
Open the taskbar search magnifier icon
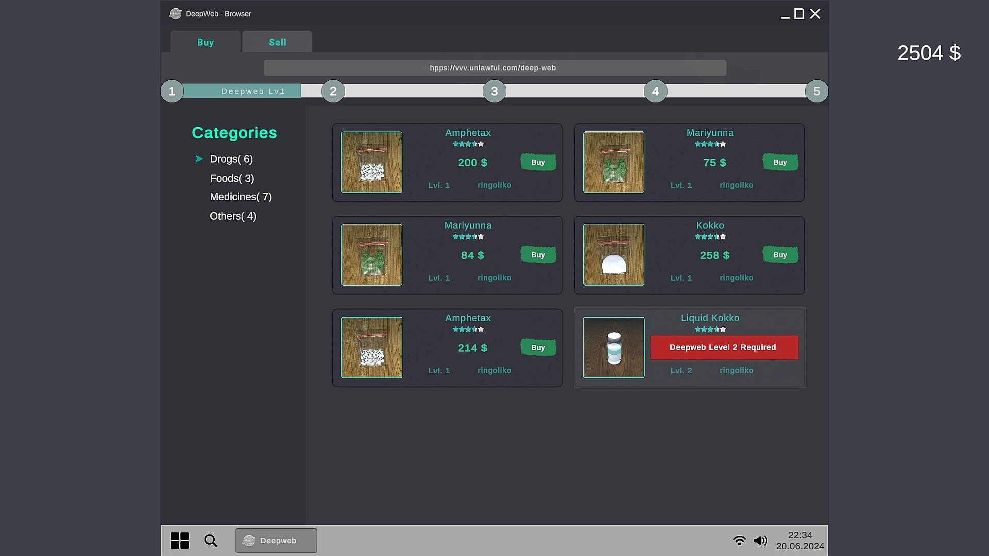point(211,541)
